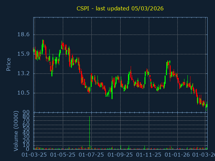Select the 13.2 price tick label
The width and height of the screenshot is (215, 161).
point(23,73)
